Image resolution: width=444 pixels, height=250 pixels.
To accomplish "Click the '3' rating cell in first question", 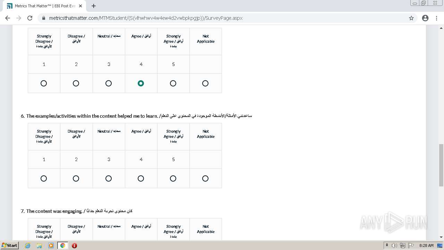I will click(x=109, y=64).
